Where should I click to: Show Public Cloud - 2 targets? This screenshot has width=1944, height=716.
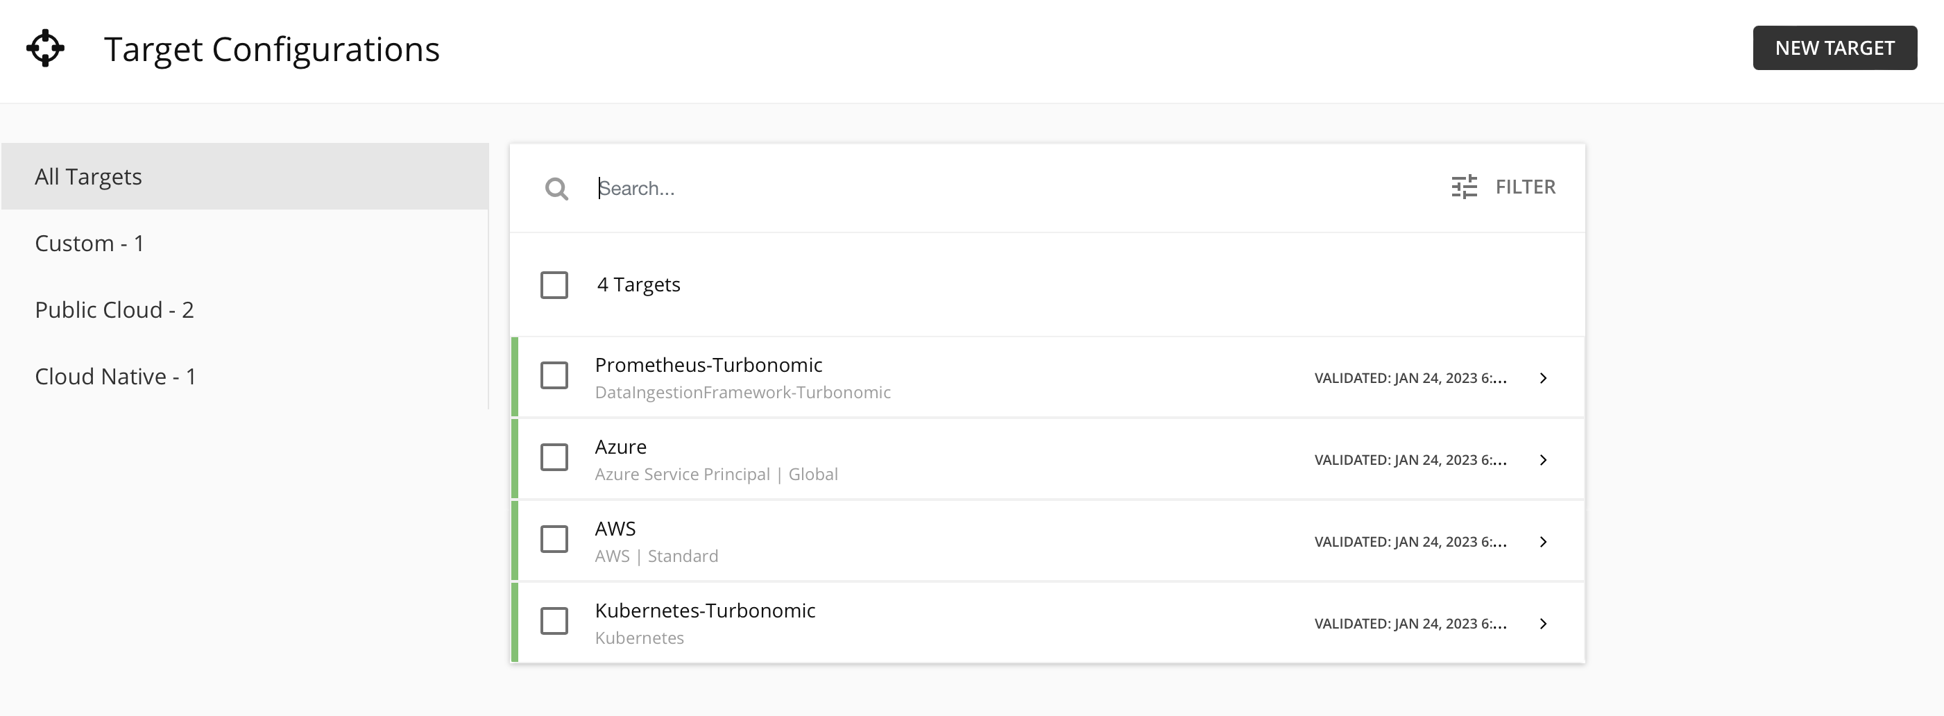click(x=114, y=310)
